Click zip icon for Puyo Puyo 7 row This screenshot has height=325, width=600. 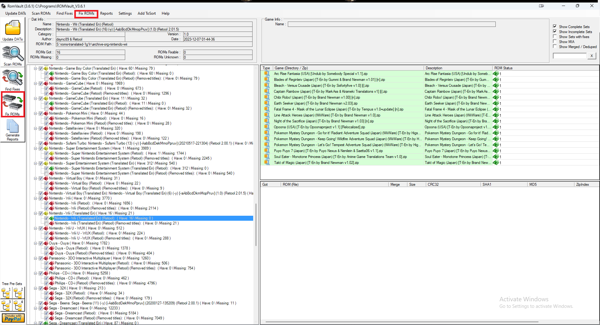(x=266, y=151)
